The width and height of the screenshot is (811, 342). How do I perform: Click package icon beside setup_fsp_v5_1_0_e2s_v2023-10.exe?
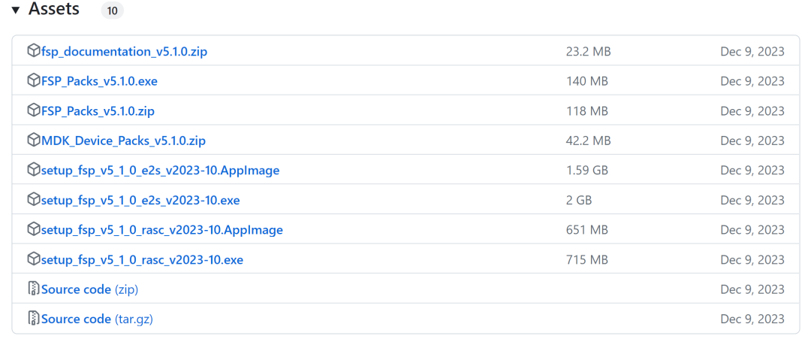pyautogui.click(x=33, y=200)
